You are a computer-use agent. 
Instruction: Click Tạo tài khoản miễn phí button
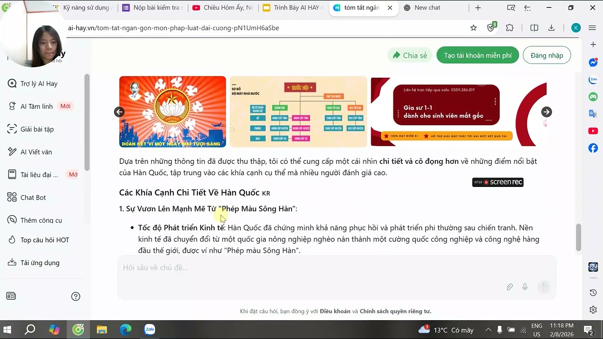pyautogui.click(x=478, y=56)
